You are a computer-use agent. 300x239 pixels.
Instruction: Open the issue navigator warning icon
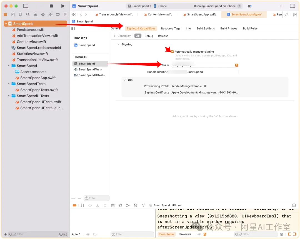click(35, 14)
